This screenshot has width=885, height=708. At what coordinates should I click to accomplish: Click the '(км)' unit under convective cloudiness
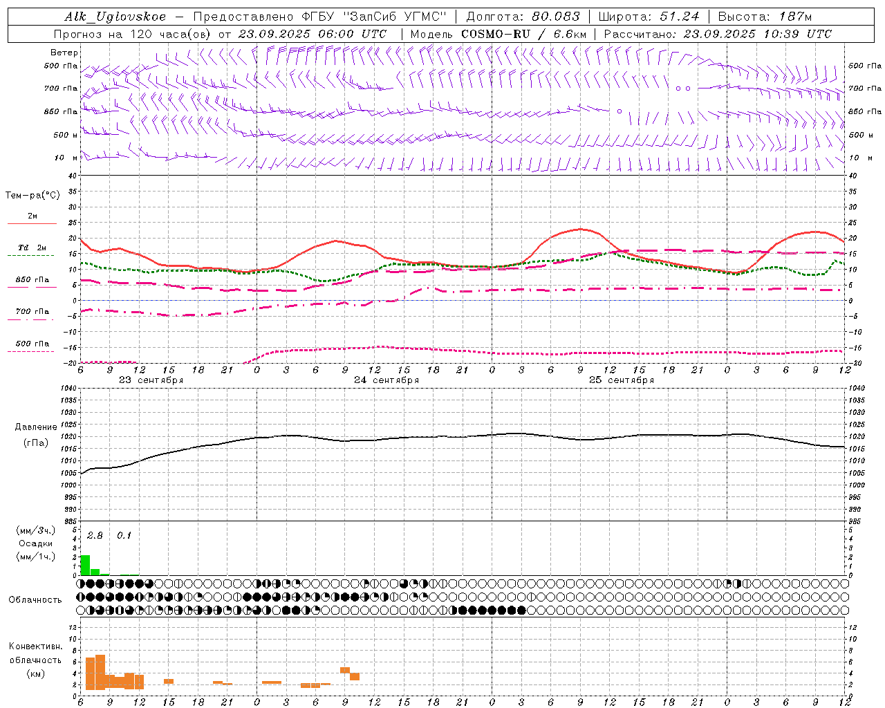click(x=35, y=673)
